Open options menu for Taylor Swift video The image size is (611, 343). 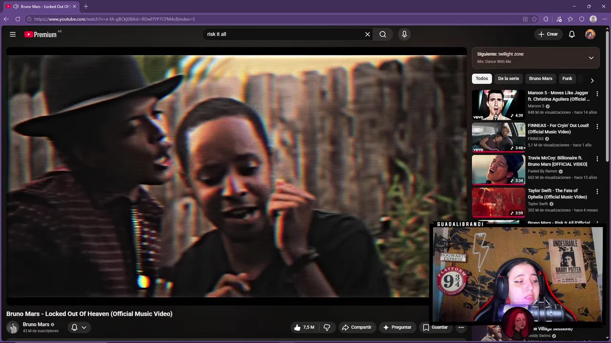(597, 192)
